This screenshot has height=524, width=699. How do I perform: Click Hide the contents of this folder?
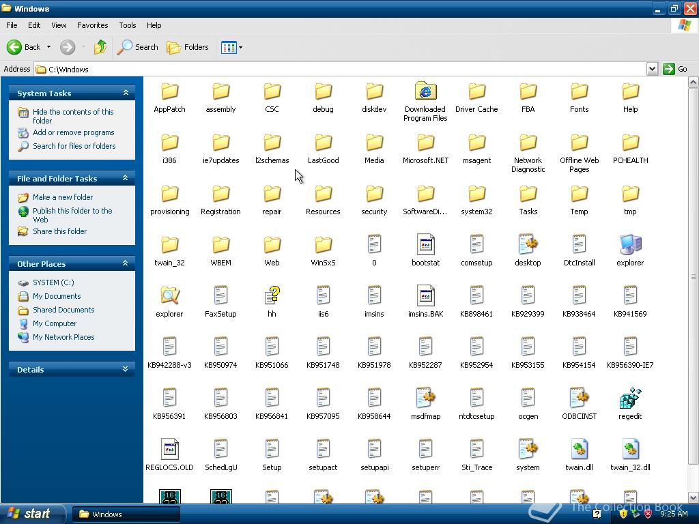(73, 116)
